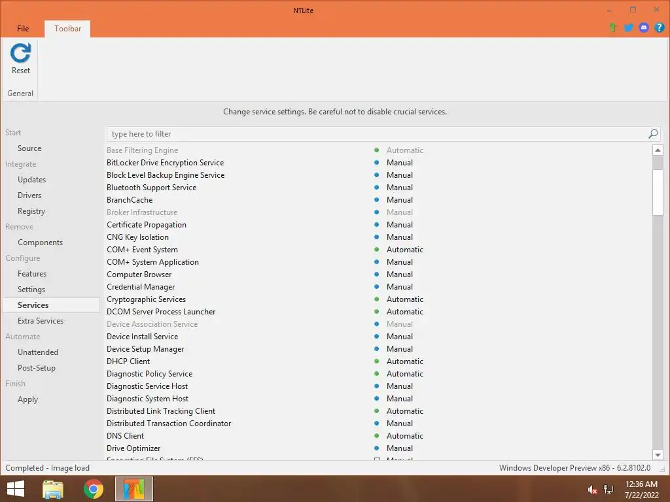Image resolution: width=670 pixels, height=502 pixels.
Task: Select the 'Device Install Service' row
Action: (x=378, y=337)
